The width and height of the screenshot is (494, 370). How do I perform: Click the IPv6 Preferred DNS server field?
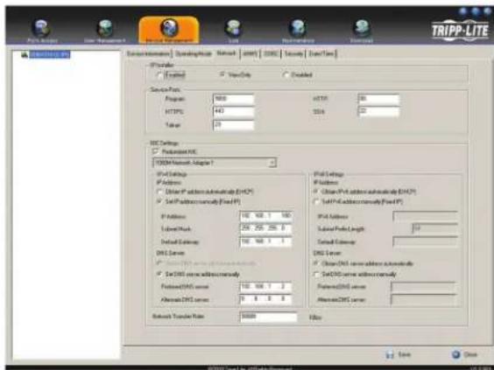424,287
